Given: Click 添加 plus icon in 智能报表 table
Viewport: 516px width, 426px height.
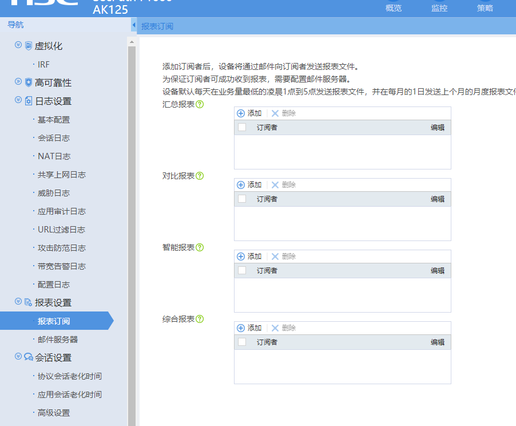Looking at the screenshot, I should click(241, 257).
